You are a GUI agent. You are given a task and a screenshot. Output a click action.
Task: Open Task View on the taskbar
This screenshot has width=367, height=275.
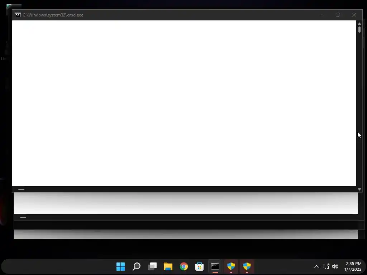[x=152, y=266]
